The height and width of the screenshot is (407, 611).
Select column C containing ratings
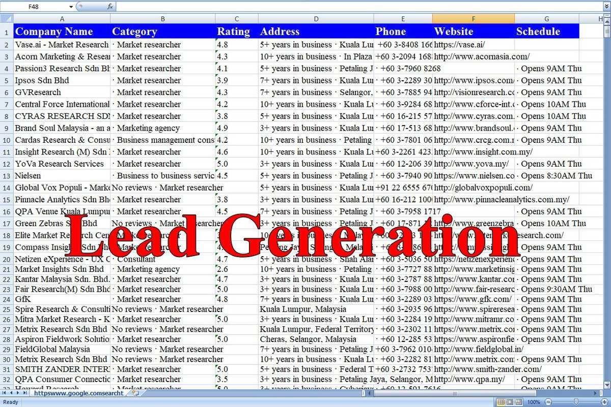click(x=236, y=18)
